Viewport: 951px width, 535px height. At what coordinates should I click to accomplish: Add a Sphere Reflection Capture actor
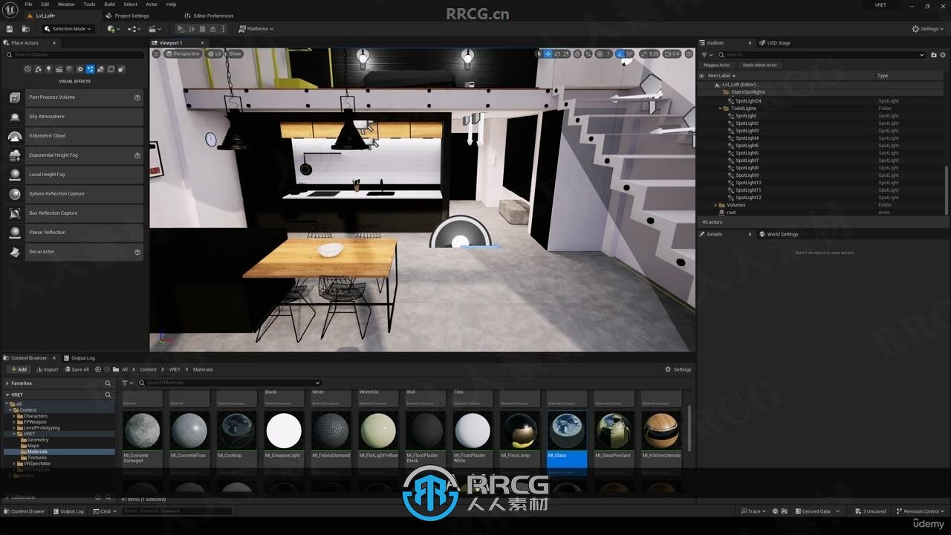[73, 194]
